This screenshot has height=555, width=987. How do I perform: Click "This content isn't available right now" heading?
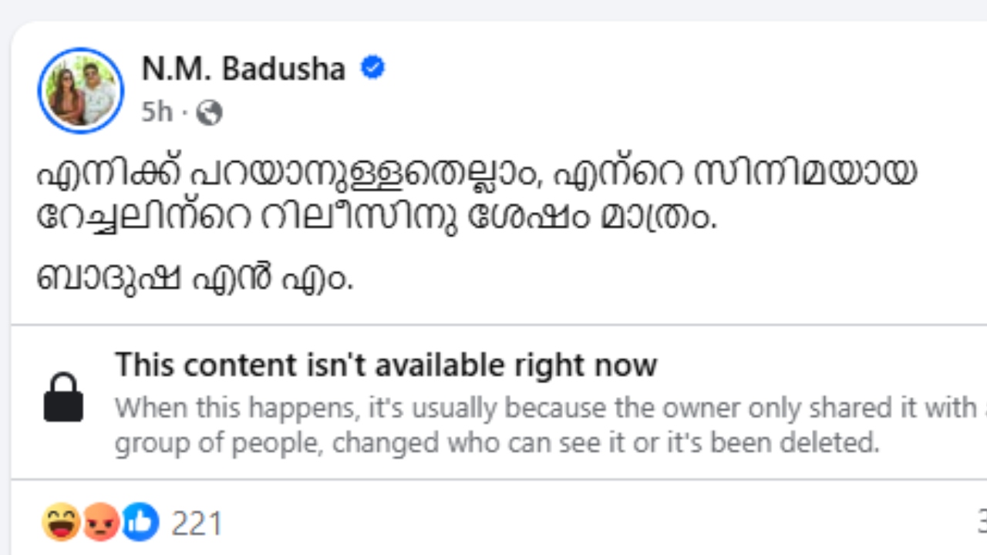click(386, 365)
